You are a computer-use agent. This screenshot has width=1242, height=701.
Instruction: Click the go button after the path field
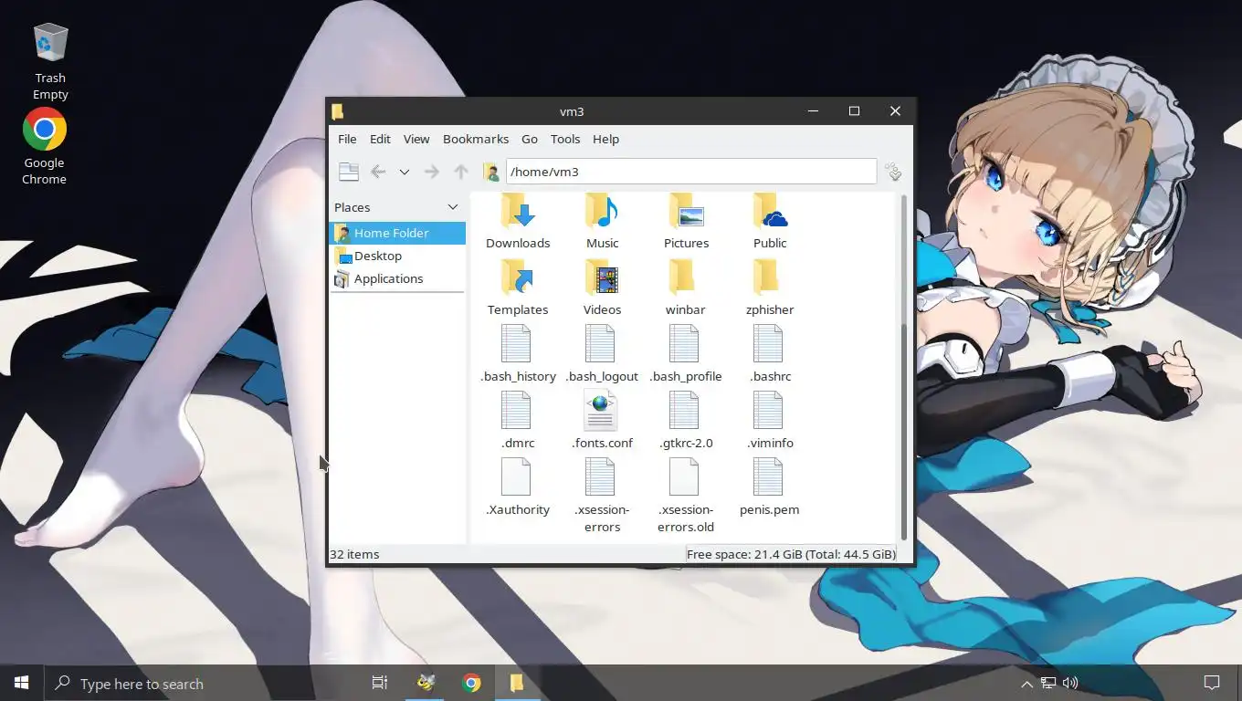pos(893,172)
